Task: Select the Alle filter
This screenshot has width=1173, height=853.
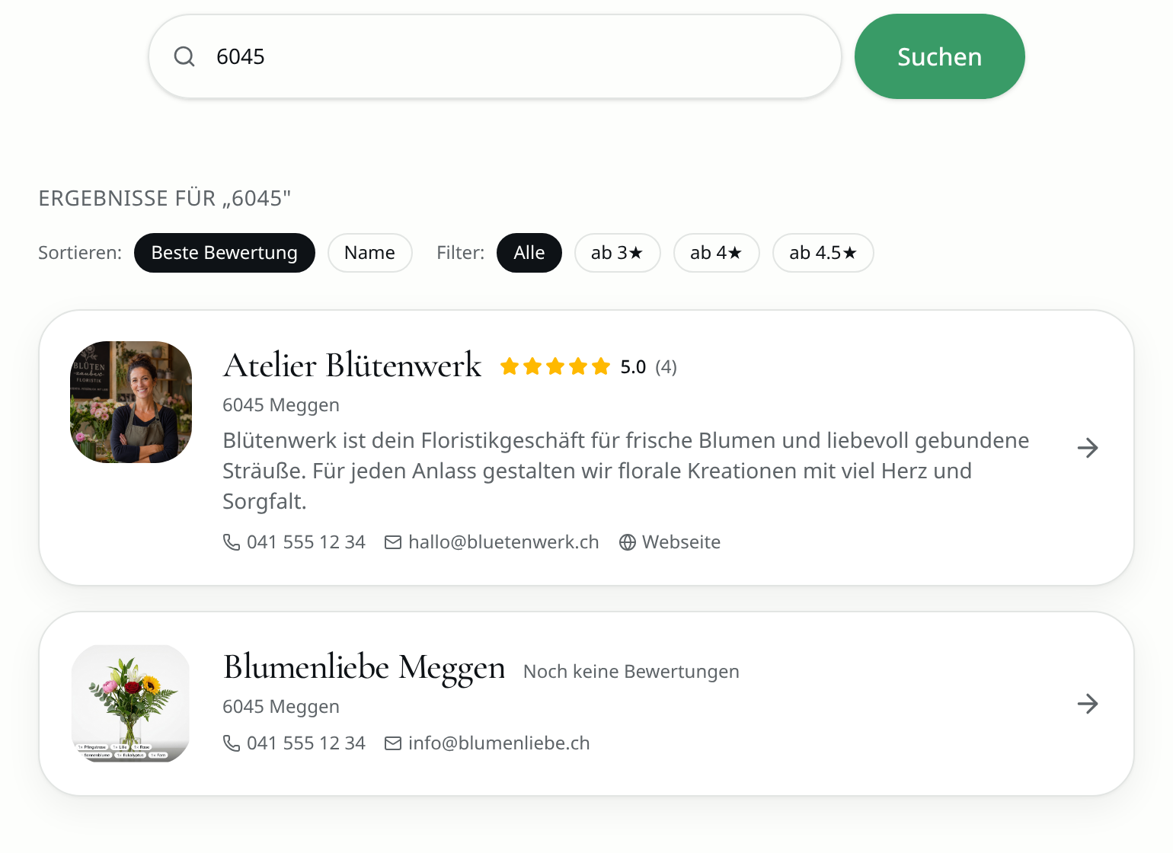Action: (x=529, y=253)
